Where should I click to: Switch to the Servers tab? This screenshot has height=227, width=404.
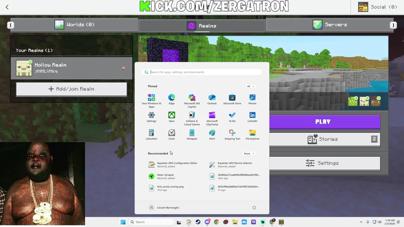pyautogui.click(x=330, y=25)
